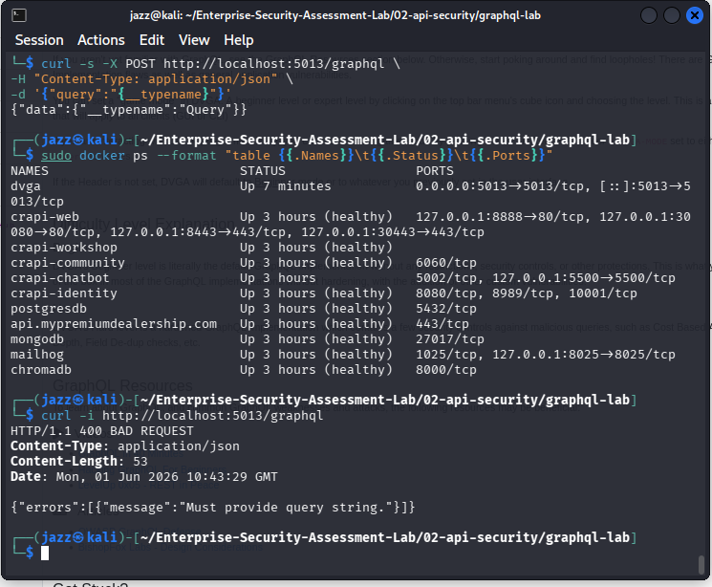Viewport: 712px width, 587px height.
Task: Click the NAMES column header
Action: click(30, 171)
